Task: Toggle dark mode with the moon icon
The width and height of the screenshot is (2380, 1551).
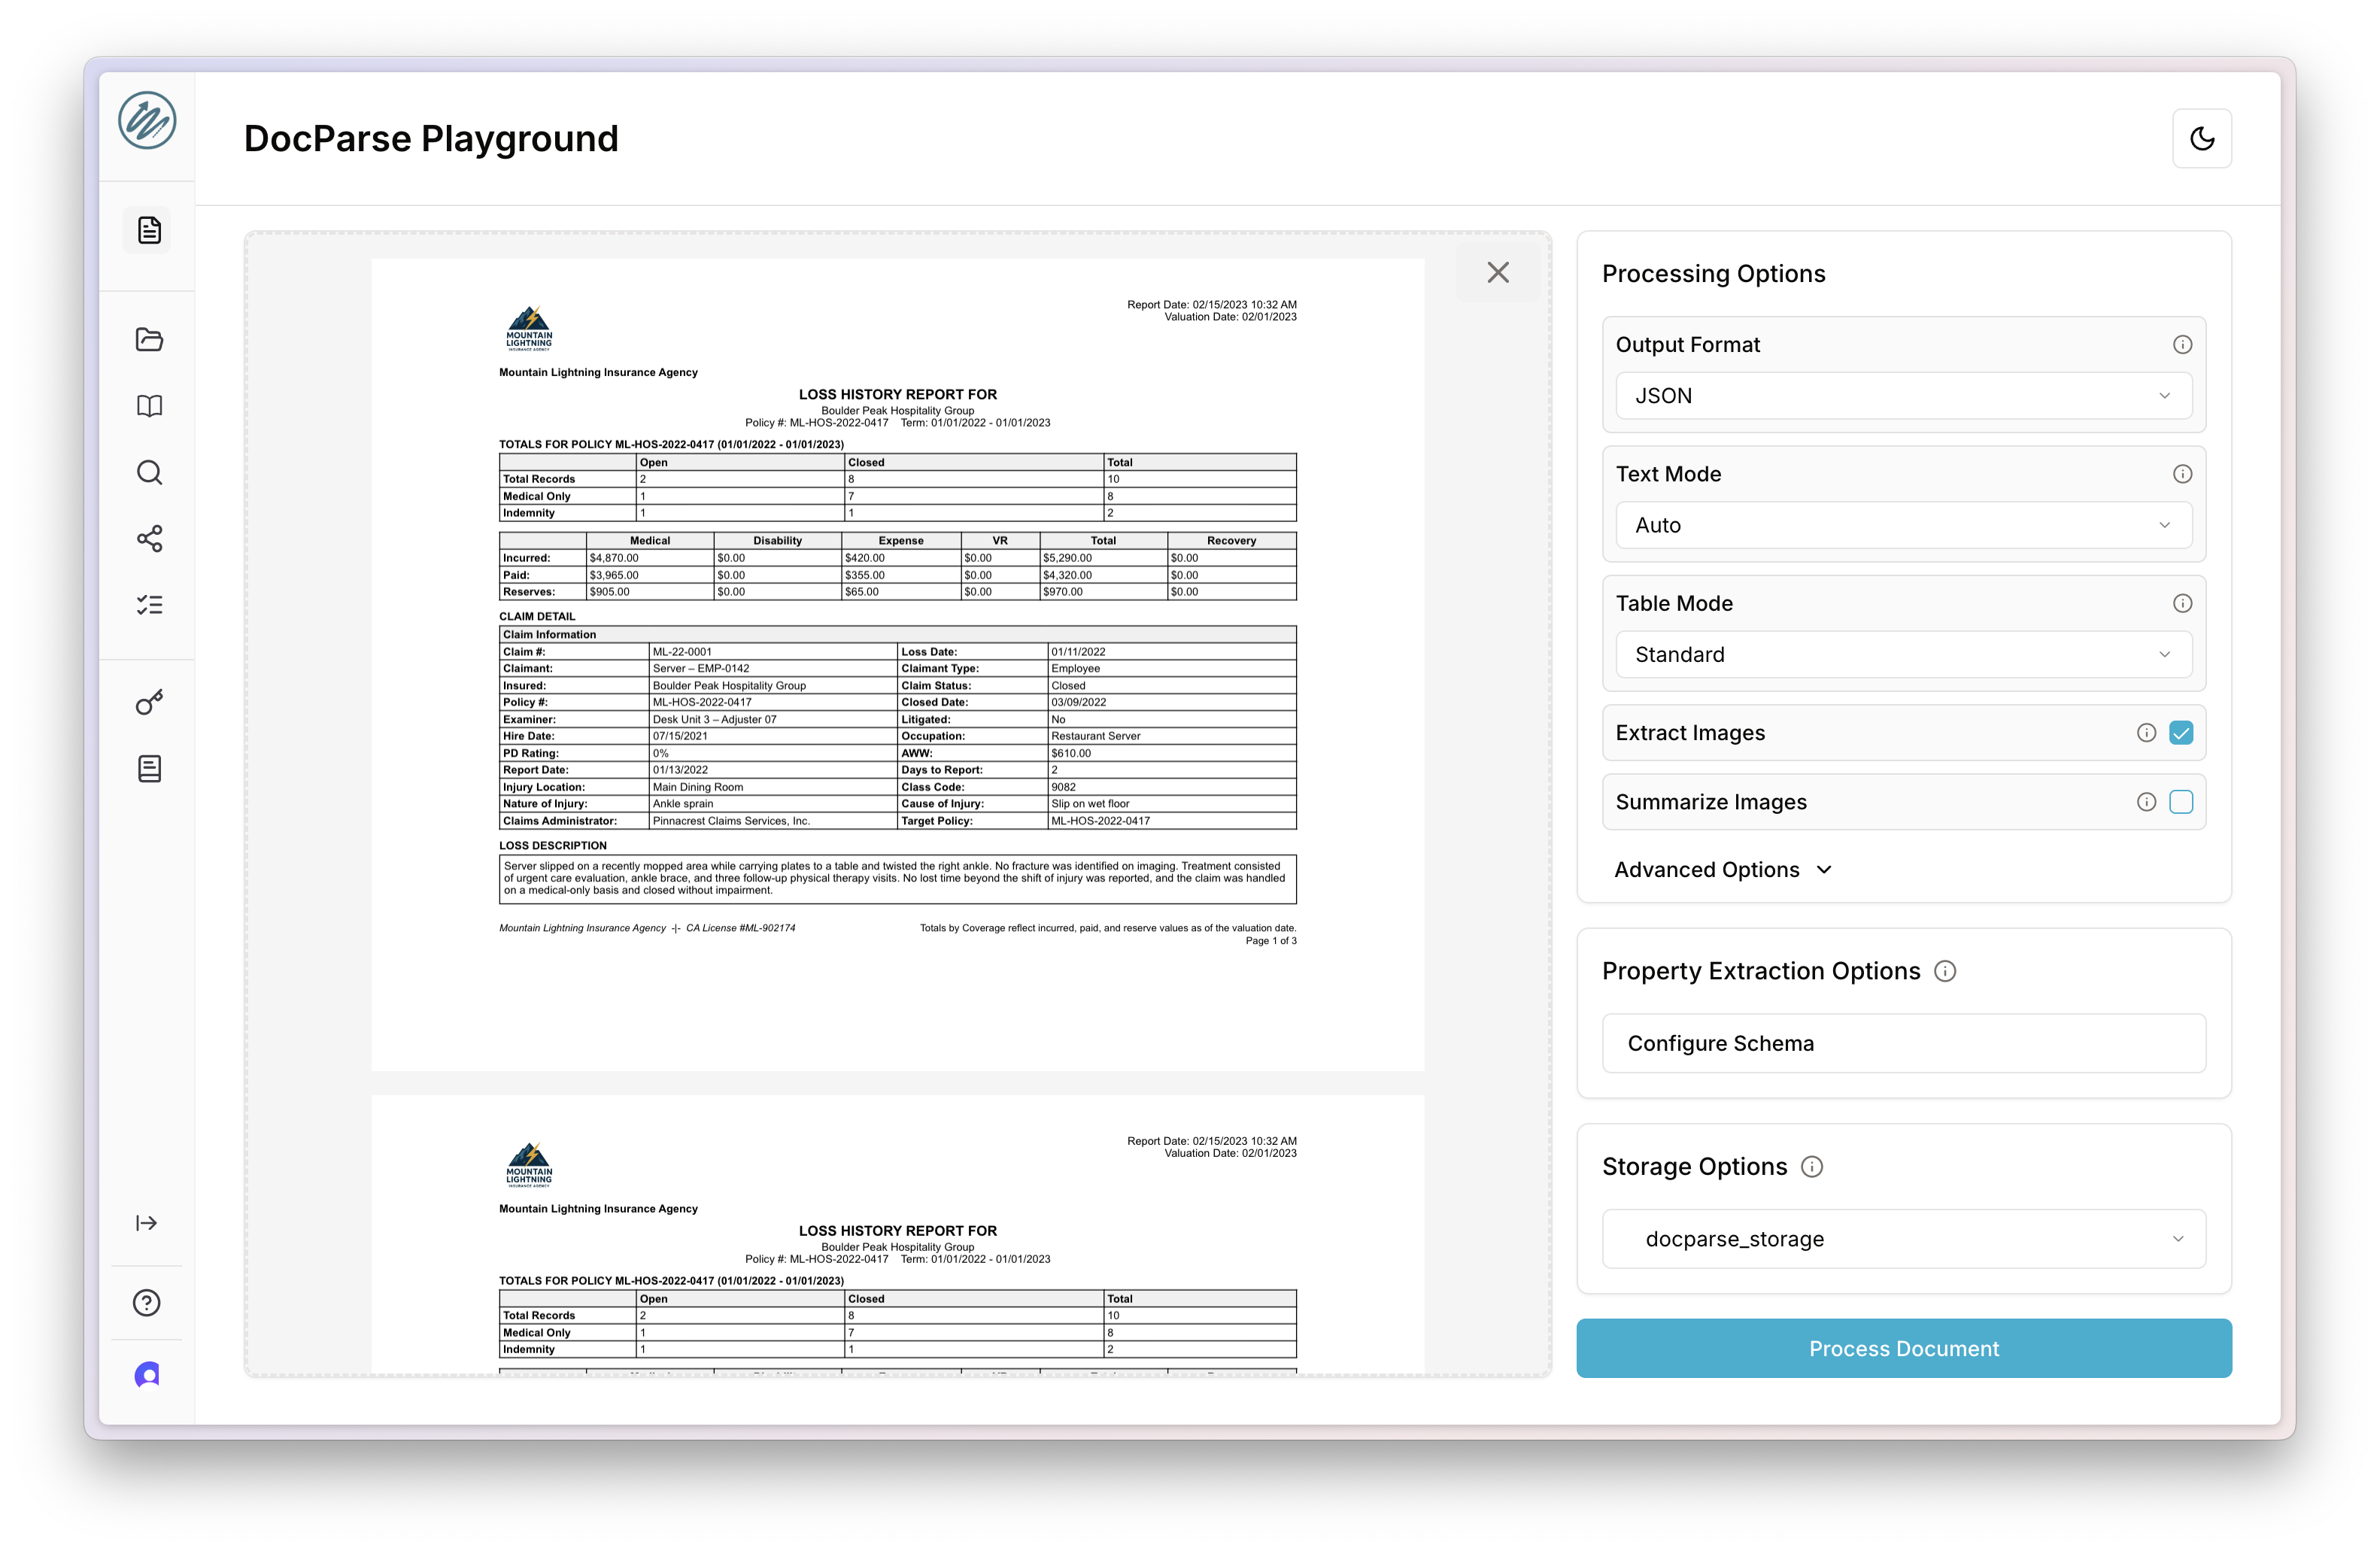Action: pyautogui.click(x=2201, y=139)
